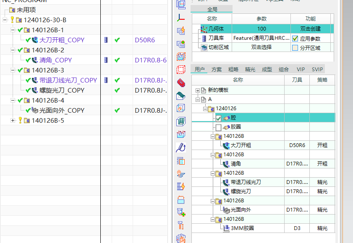This screenshot has height=243, width=353.
Task: Open the 粗略 tab
Action: point(233,70)
